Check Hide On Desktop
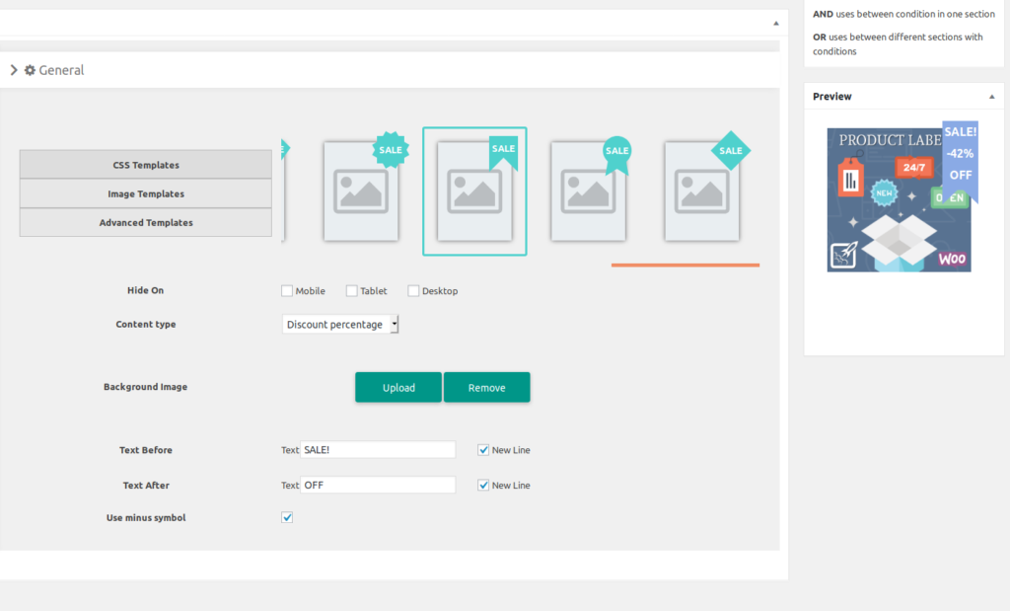This screenshot has height=611, width=1010. click(413, 291)
